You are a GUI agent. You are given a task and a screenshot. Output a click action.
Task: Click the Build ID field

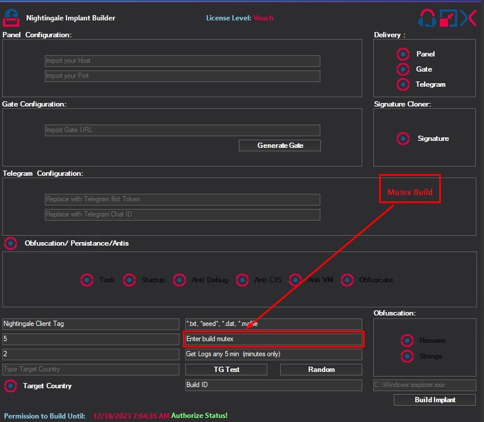274,385
